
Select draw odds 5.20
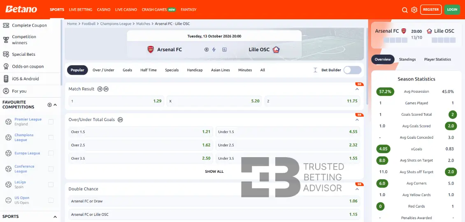(x=214, y=101)
